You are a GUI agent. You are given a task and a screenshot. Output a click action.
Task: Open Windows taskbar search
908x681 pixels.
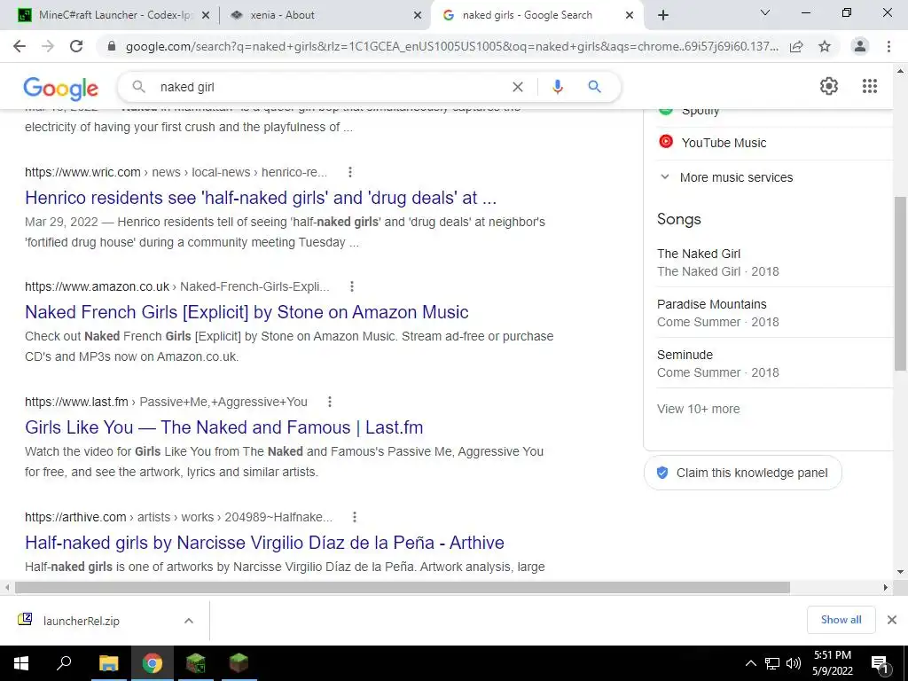[x=64, y=662]
